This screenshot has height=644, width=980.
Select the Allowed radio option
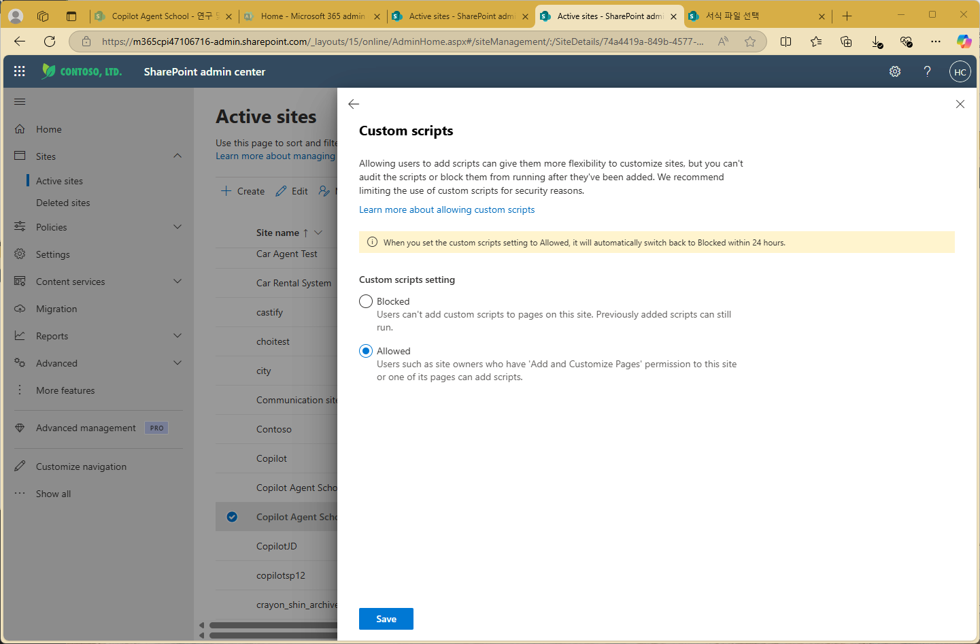(x=366, y=351)
